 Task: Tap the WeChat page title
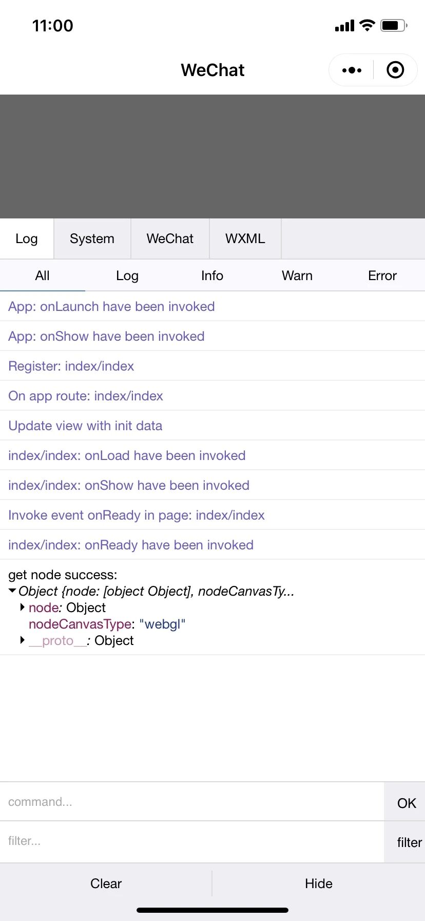212,70
